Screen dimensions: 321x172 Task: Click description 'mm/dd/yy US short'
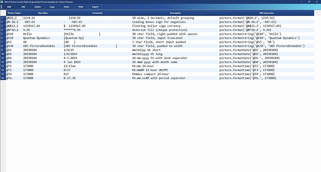147,50
